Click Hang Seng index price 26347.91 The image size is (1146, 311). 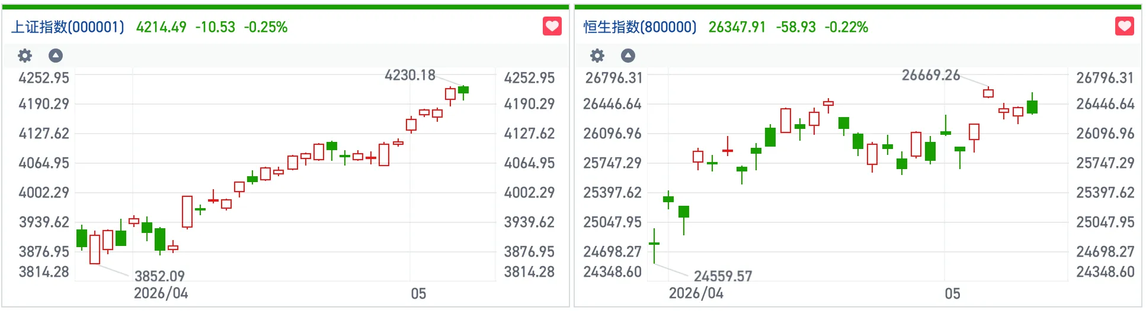[x=737, y=27]
